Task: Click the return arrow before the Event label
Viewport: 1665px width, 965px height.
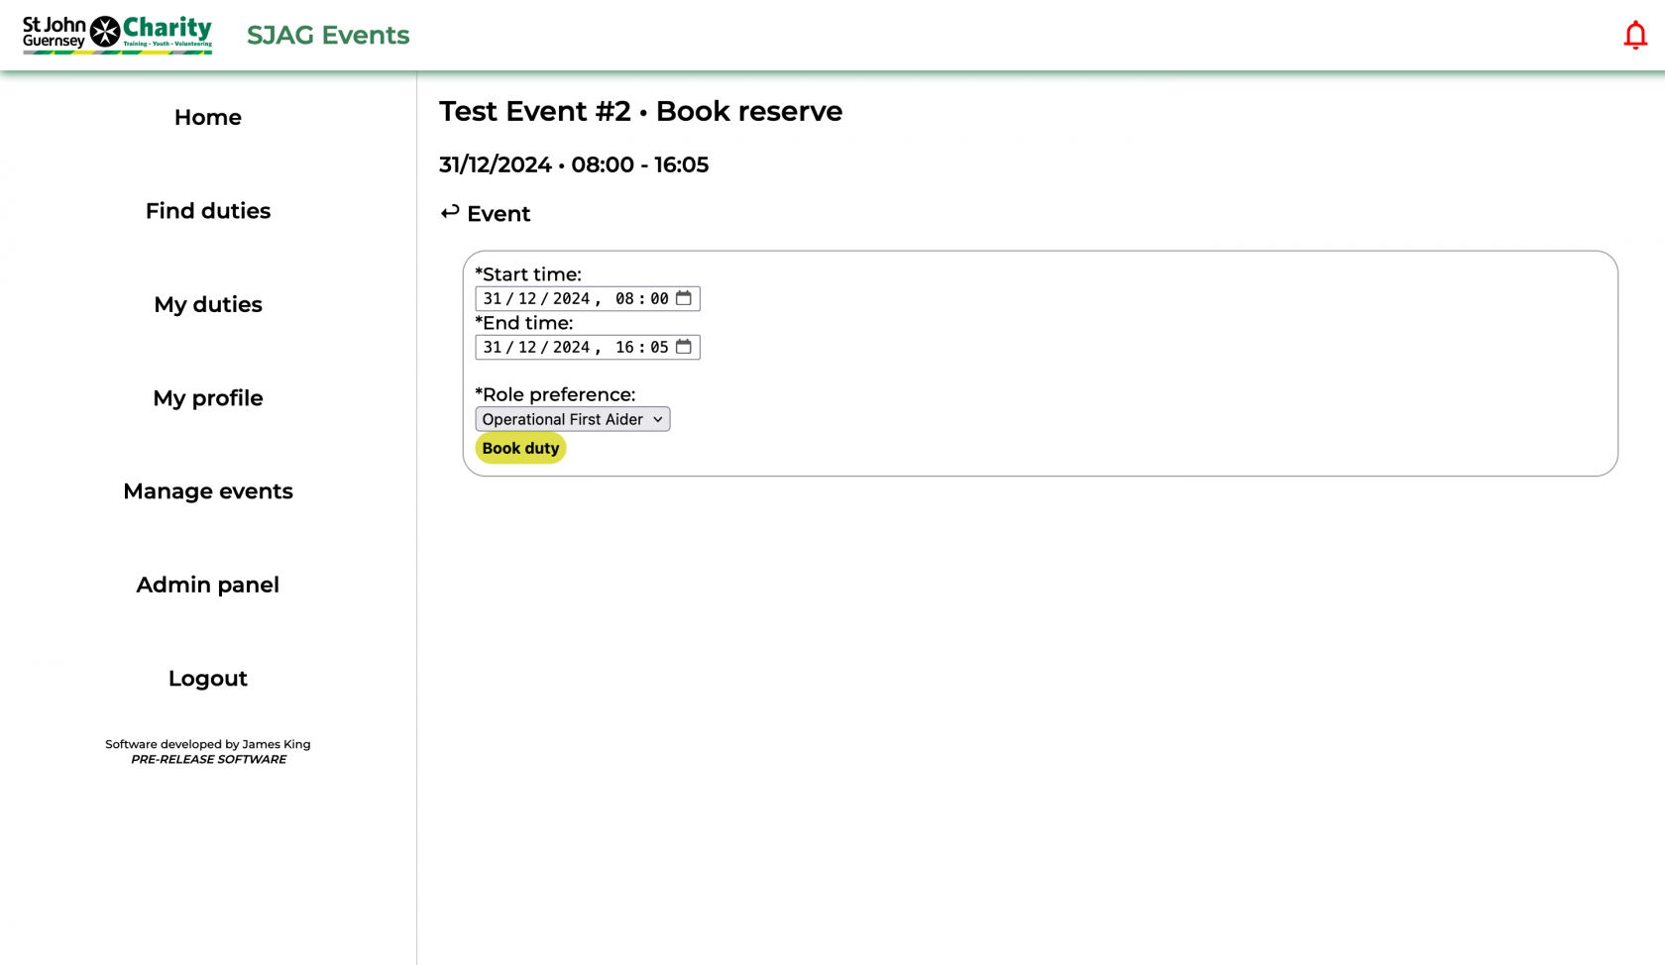Action: 450,212
